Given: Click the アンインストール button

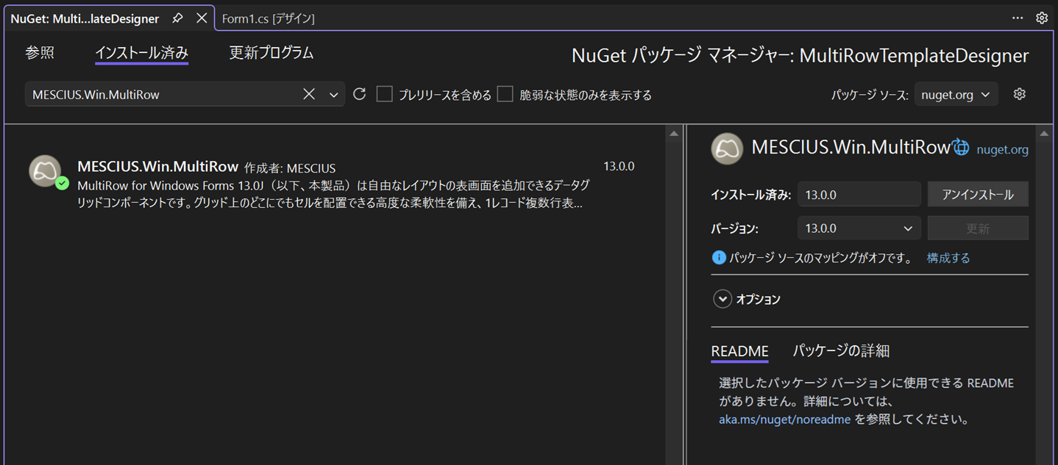Looking at the screenshot, I should tap(978, 195).
